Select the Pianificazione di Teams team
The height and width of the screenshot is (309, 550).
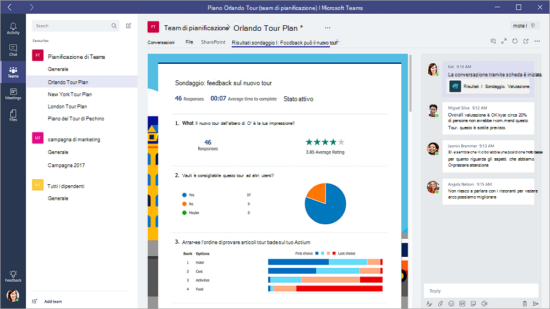click(x=77, y=57)
